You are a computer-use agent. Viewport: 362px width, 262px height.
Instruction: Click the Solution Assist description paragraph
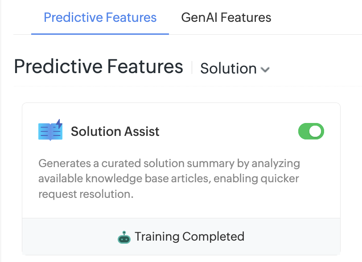coord(169,179)
